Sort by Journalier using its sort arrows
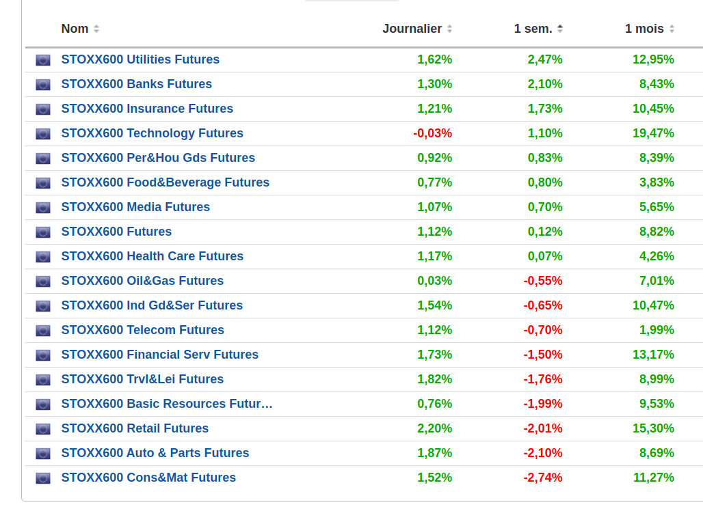The image size is (703, 509). (449, 29)
